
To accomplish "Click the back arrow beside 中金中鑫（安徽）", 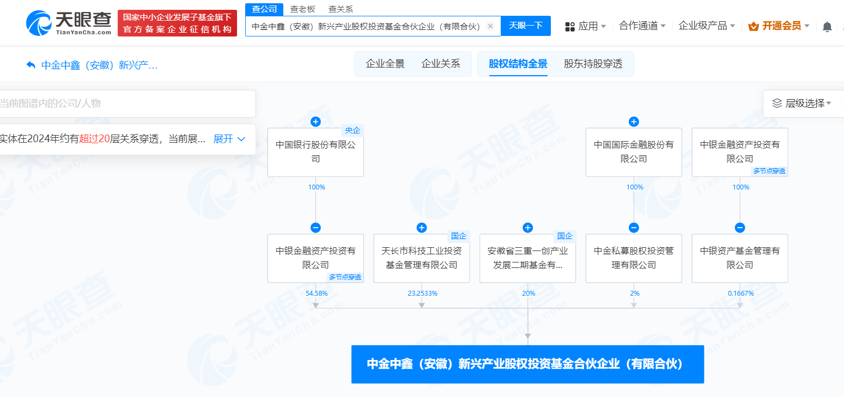I will pos(31,65).
